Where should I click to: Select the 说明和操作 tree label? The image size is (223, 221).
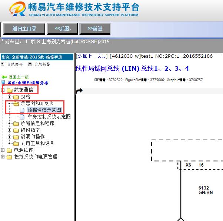33,137
